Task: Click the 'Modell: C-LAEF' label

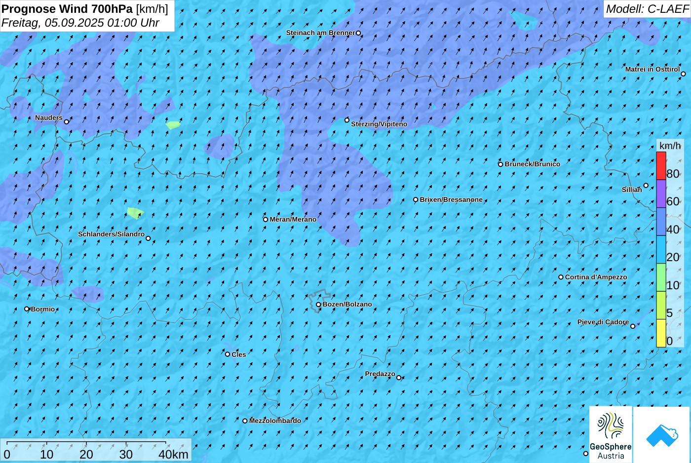Action: [647, 8]
